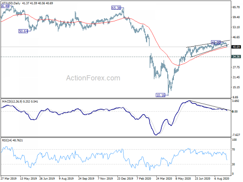Select the 50.64 price low label
The width and height of the screenshot is (243, 182).
23,31
